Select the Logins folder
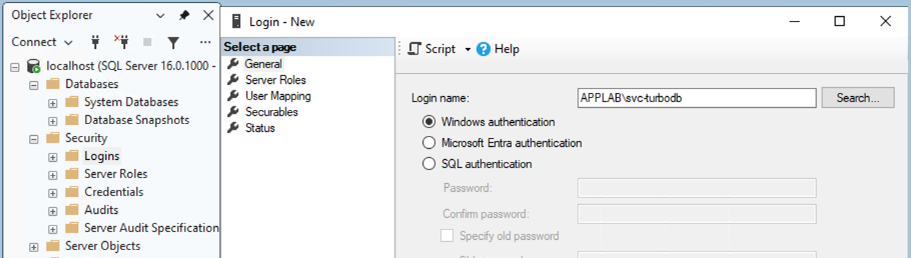Viewport: 911px width, 258px height. tap(102, 156)
